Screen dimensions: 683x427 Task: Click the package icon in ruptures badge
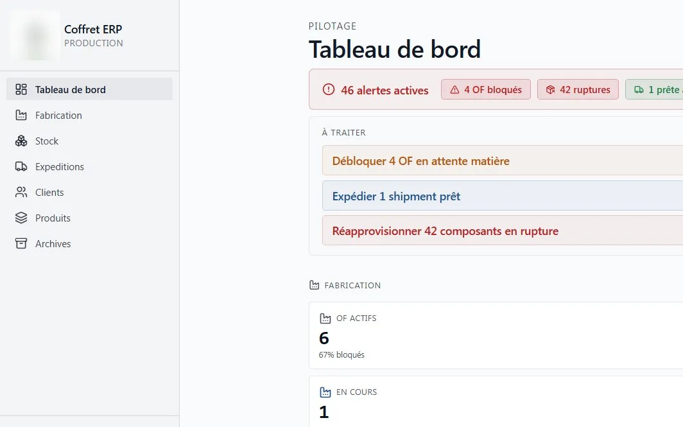point(551,90)
